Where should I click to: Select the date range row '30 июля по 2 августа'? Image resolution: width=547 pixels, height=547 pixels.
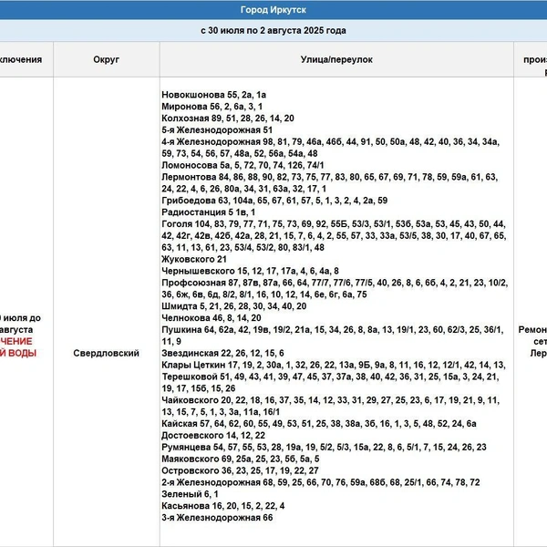[x=273, y=31]
